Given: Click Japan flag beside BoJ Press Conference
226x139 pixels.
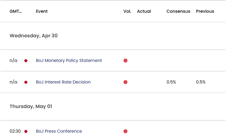Looking at the screenshot, I should pos(26,131).
